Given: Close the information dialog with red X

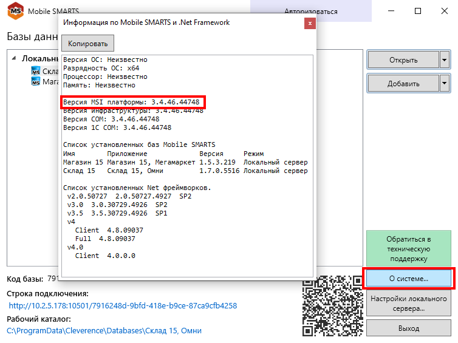Looking at the screenshot, I should coord(310,23).
